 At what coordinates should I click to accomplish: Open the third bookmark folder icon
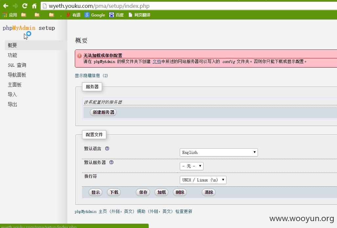coord(52,15)
